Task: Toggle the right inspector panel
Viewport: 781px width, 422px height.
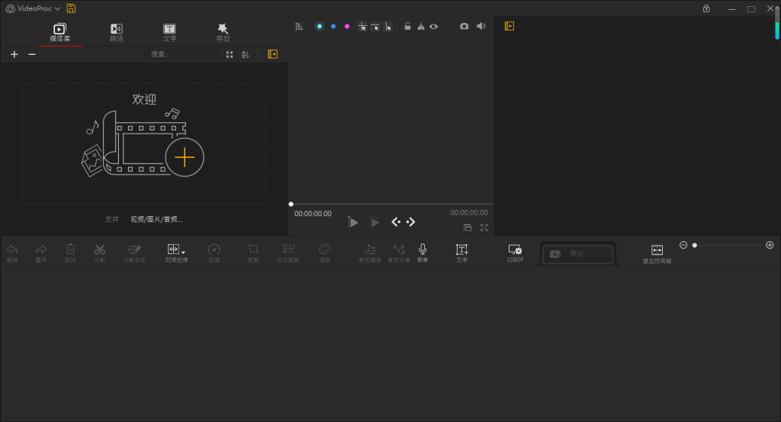Action: [x=509, y=27]
